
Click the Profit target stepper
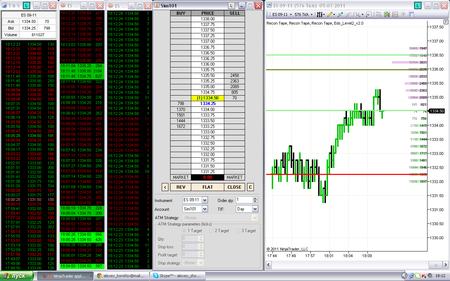[201, 255]
